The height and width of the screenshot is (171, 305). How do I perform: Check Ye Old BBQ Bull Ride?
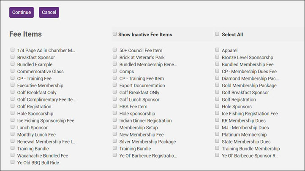point(13,162)
